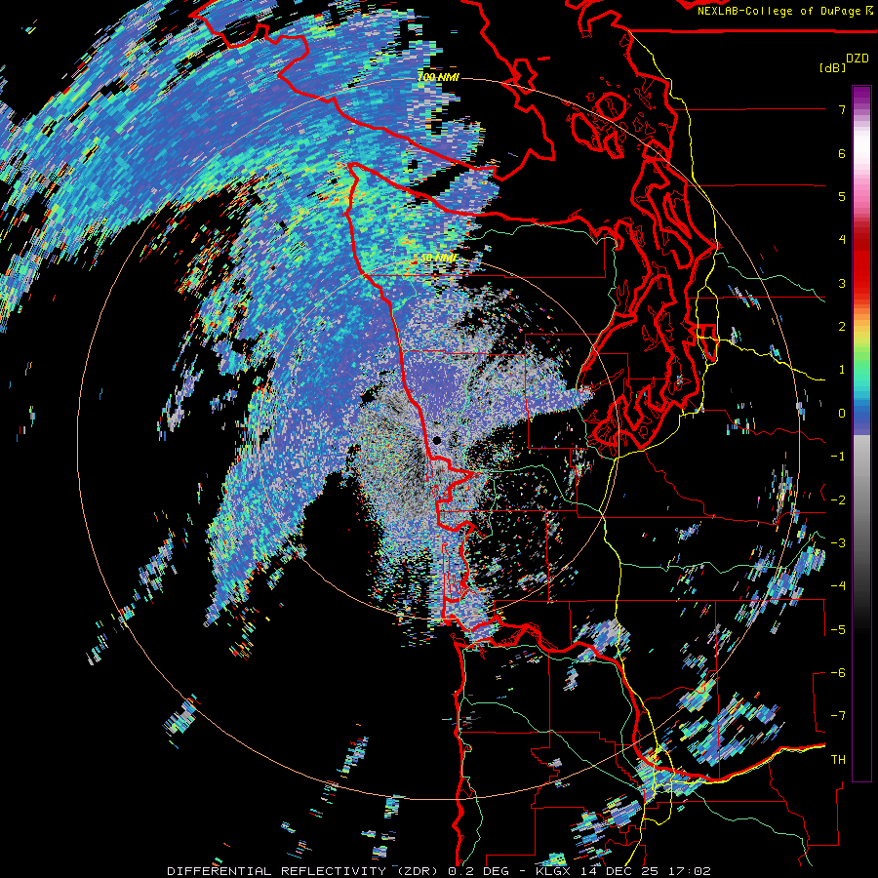This screenshot has height=878, width=878.
Task: Click the -7 value on color scale
Action: pyautogui.click(x=838, y=716)
